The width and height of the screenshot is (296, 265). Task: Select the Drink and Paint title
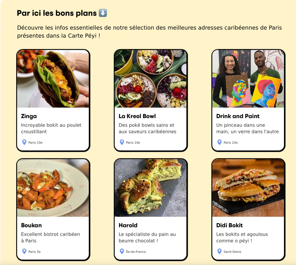click(x=238, y=116)
